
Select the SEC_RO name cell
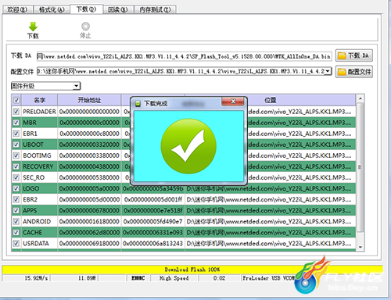(39, 177)
